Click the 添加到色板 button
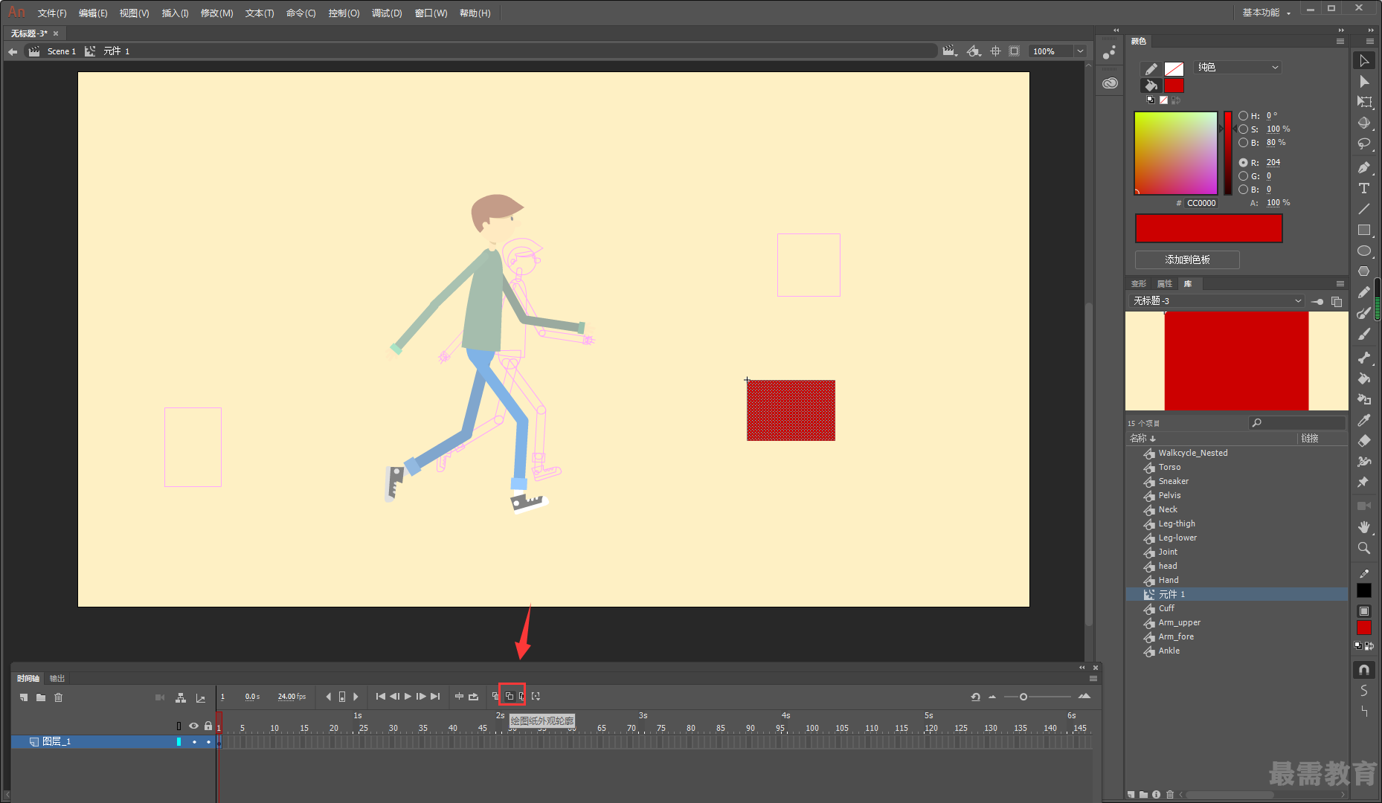This screenshot has width=1382, height=803. coord(1187,259)
